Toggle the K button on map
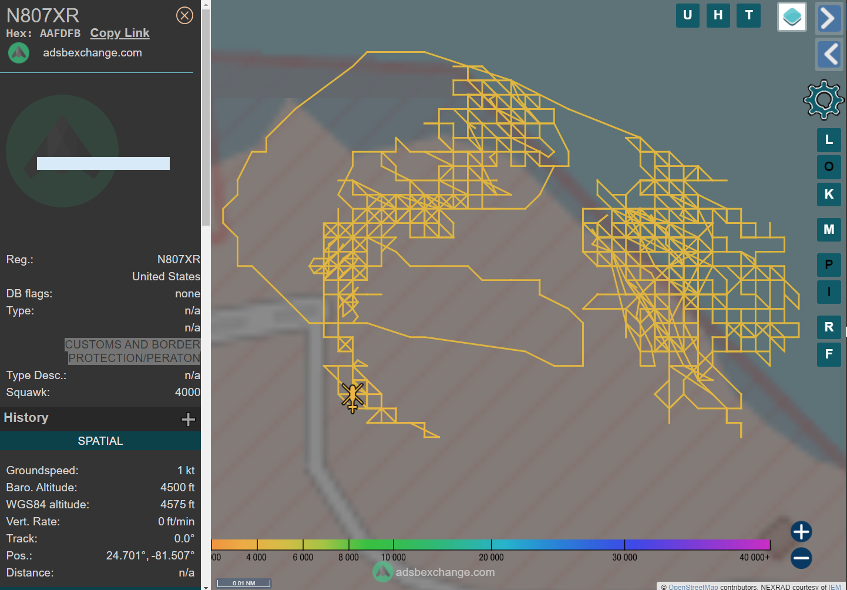 [829, 194]
